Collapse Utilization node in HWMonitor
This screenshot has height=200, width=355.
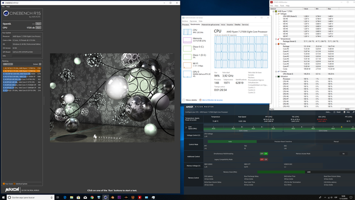(x=276, y=77)
